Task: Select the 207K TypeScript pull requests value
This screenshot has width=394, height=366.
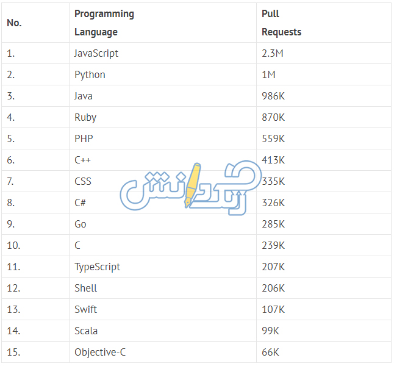Action: [x=273, y=267]
